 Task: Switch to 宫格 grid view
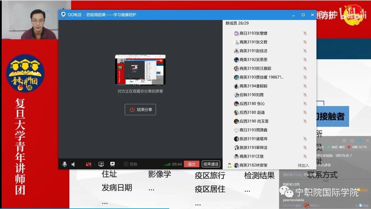click(130, 164)
